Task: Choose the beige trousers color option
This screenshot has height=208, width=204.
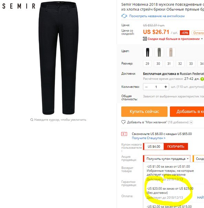Action: pyautogui.click(x=171, y=52)
